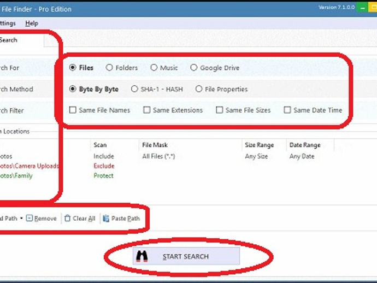Minimize the window with green button

tap(363, 8)
